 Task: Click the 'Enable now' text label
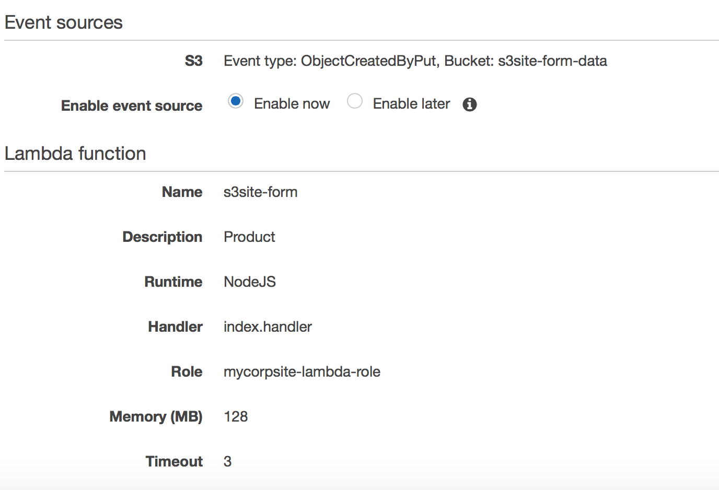[x=292, y=104]
